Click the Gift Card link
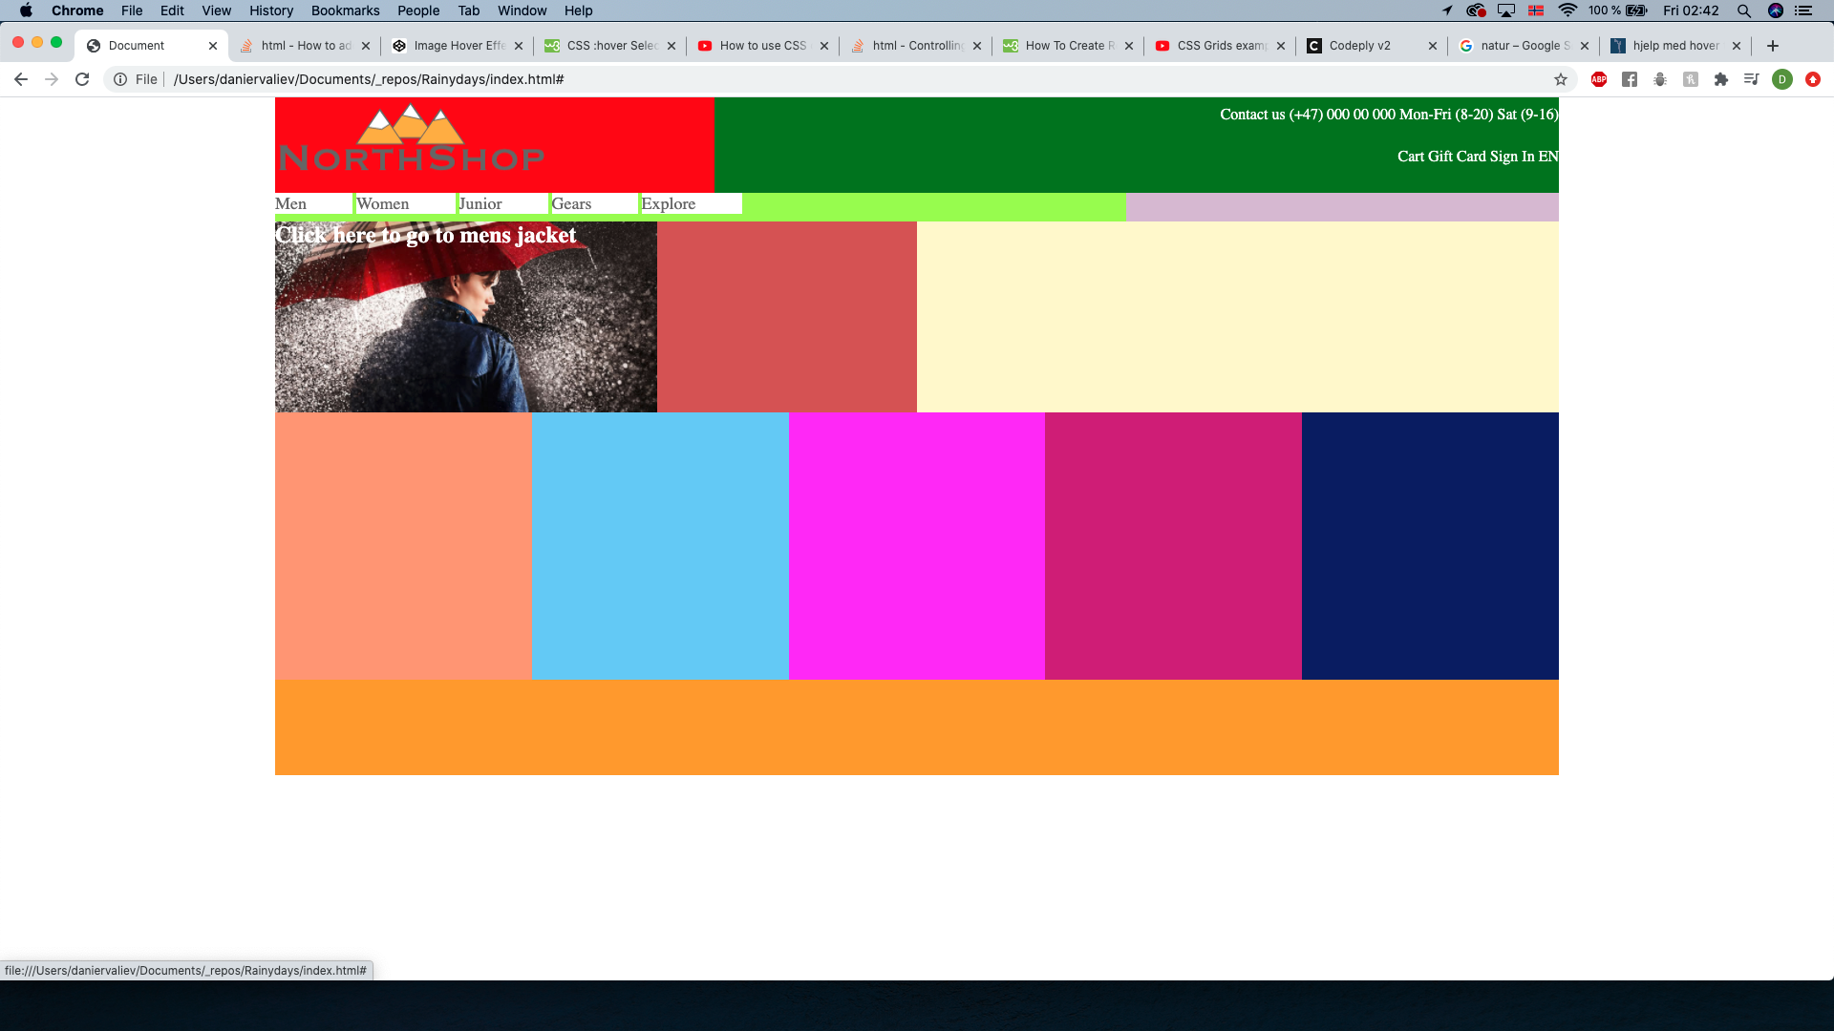Viewport: 1834px width, 1031px height. click(x=1458, y=157)
